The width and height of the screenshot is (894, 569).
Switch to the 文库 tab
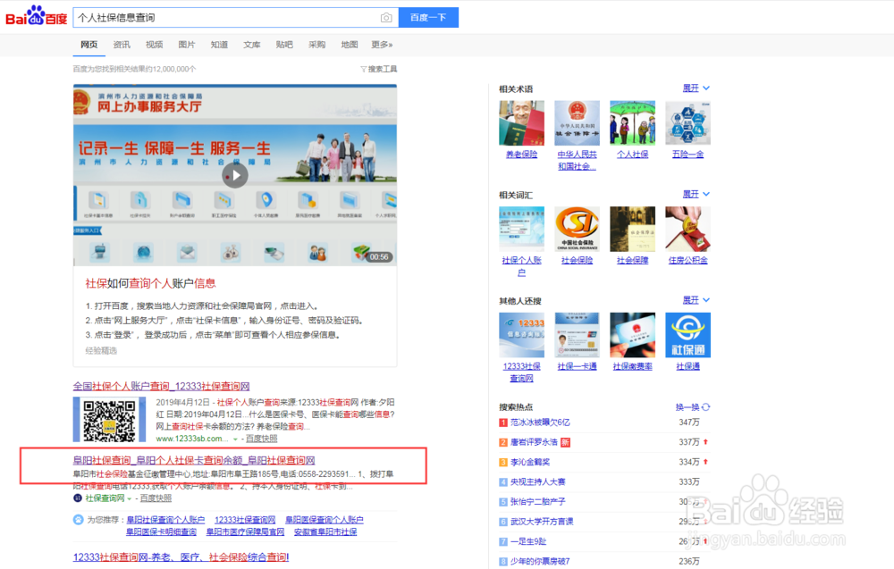[x=251, y=45]
